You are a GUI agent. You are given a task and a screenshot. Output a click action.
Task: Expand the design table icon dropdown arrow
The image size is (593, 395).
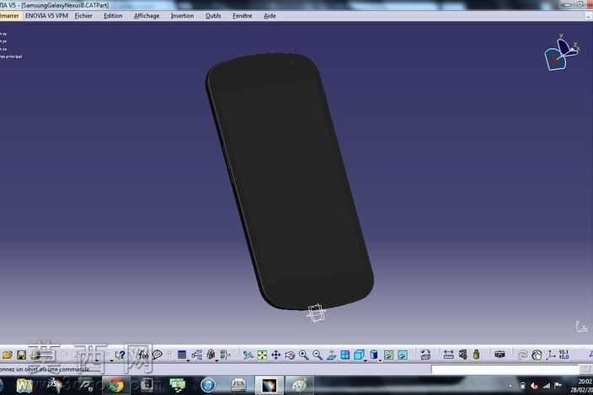[188, 360]
